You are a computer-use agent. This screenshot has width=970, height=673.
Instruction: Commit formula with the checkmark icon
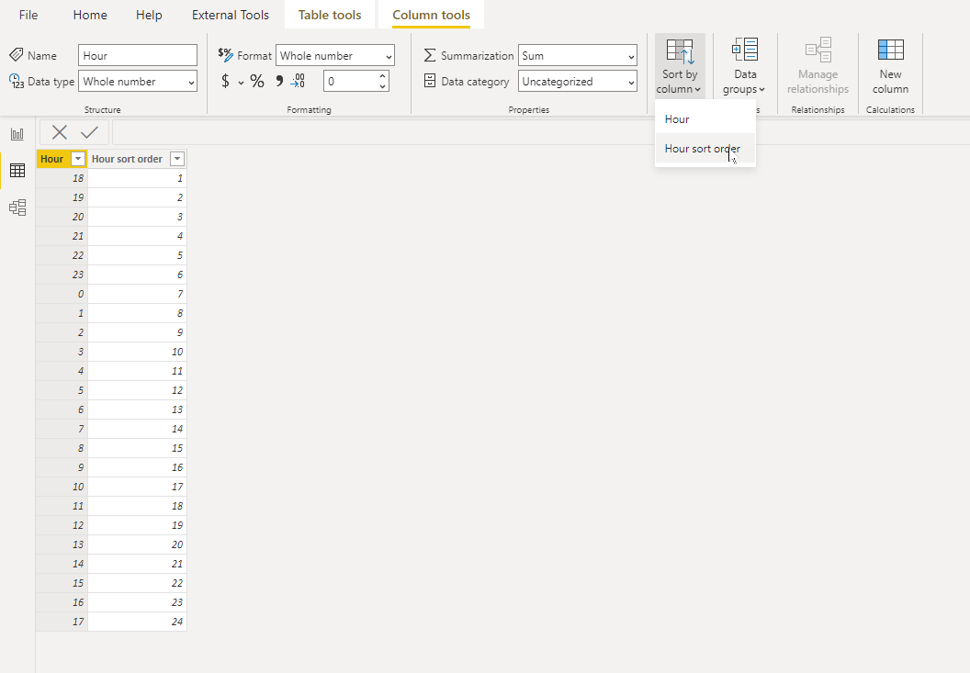click(90, 132)
